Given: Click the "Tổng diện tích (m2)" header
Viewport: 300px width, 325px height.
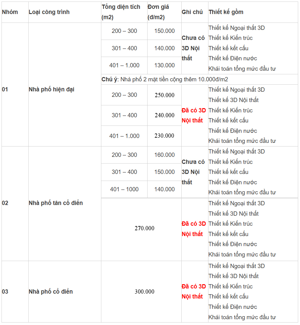Looking at the screenshot, I should click(x=121, y=12).
